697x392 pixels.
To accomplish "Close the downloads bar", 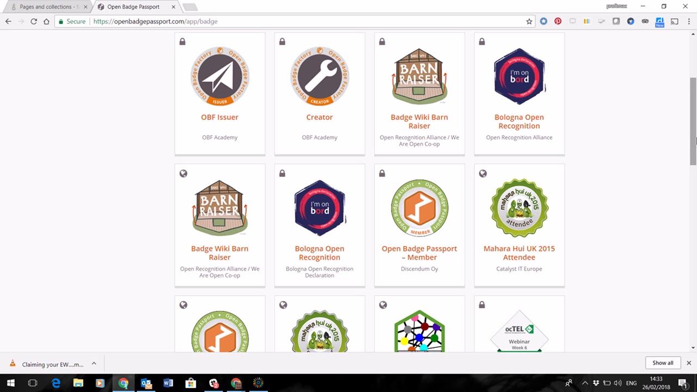I will click(x=688, y=363).
